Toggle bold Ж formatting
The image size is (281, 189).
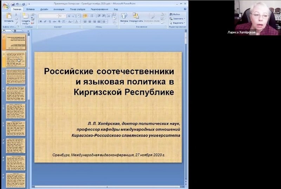coord(41,21)
